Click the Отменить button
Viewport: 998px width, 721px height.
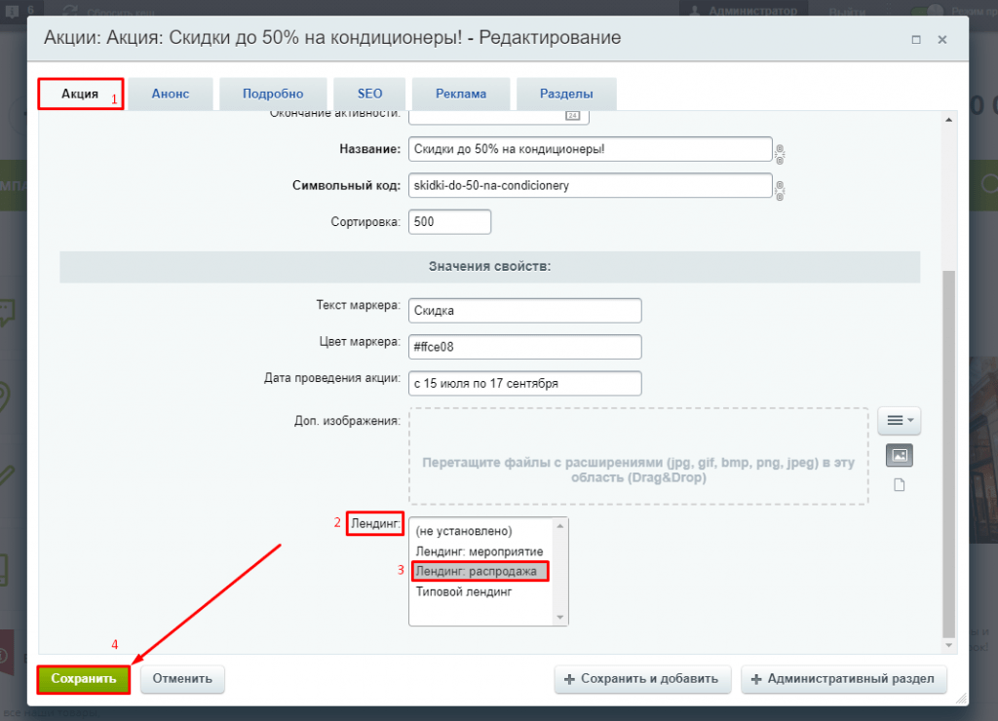coord(182,679)
